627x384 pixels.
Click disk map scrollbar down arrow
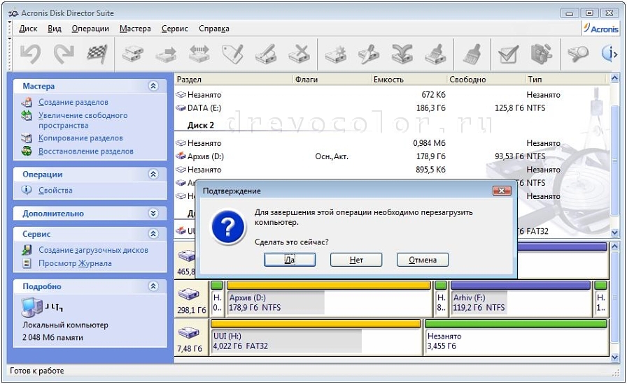(x=614, y=357)
